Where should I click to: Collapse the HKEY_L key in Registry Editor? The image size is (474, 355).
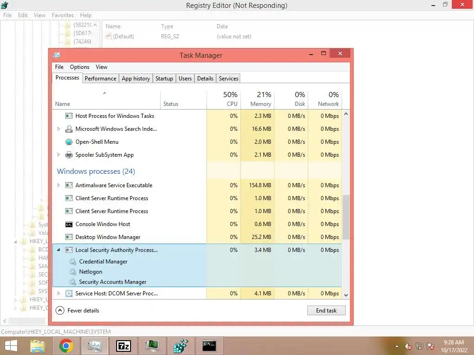pos(15,241)
